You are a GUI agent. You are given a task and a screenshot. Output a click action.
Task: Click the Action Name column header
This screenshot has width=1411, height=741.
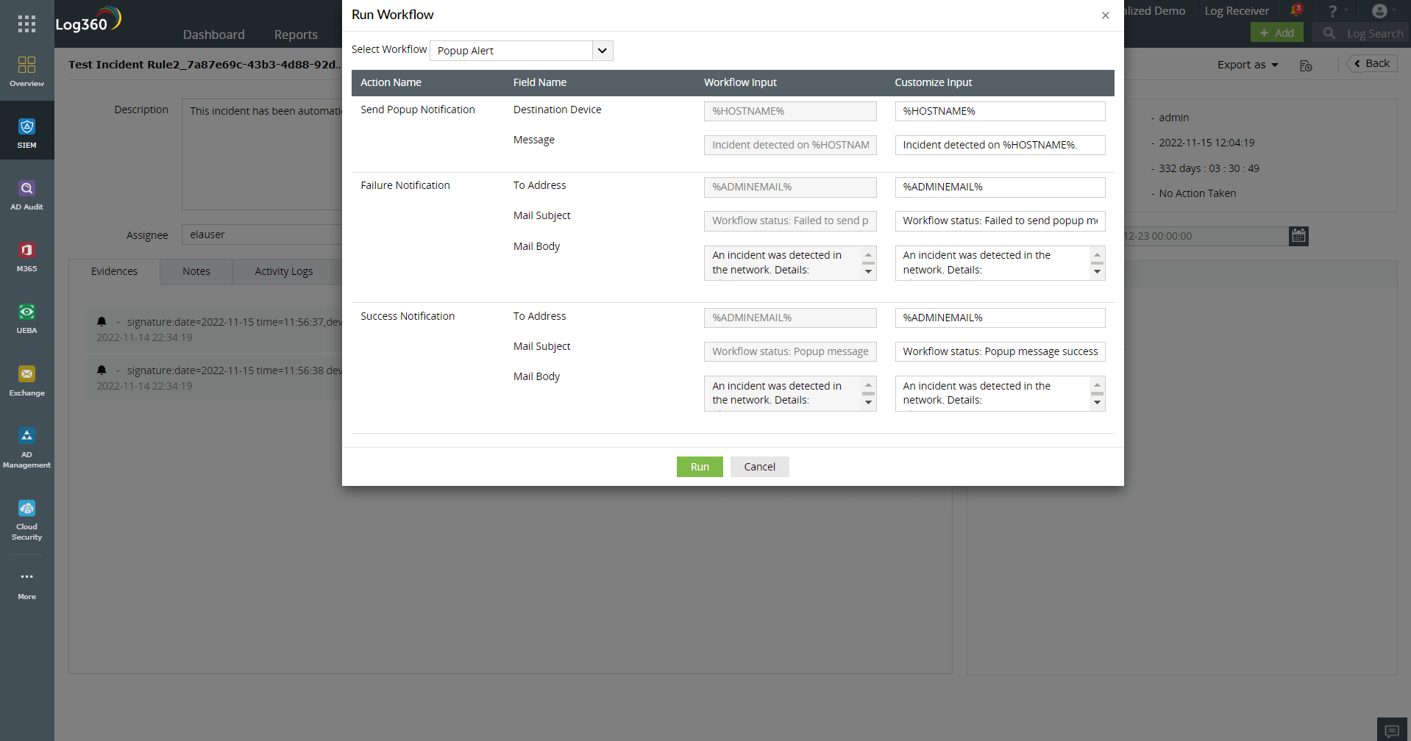pos(391,82)
